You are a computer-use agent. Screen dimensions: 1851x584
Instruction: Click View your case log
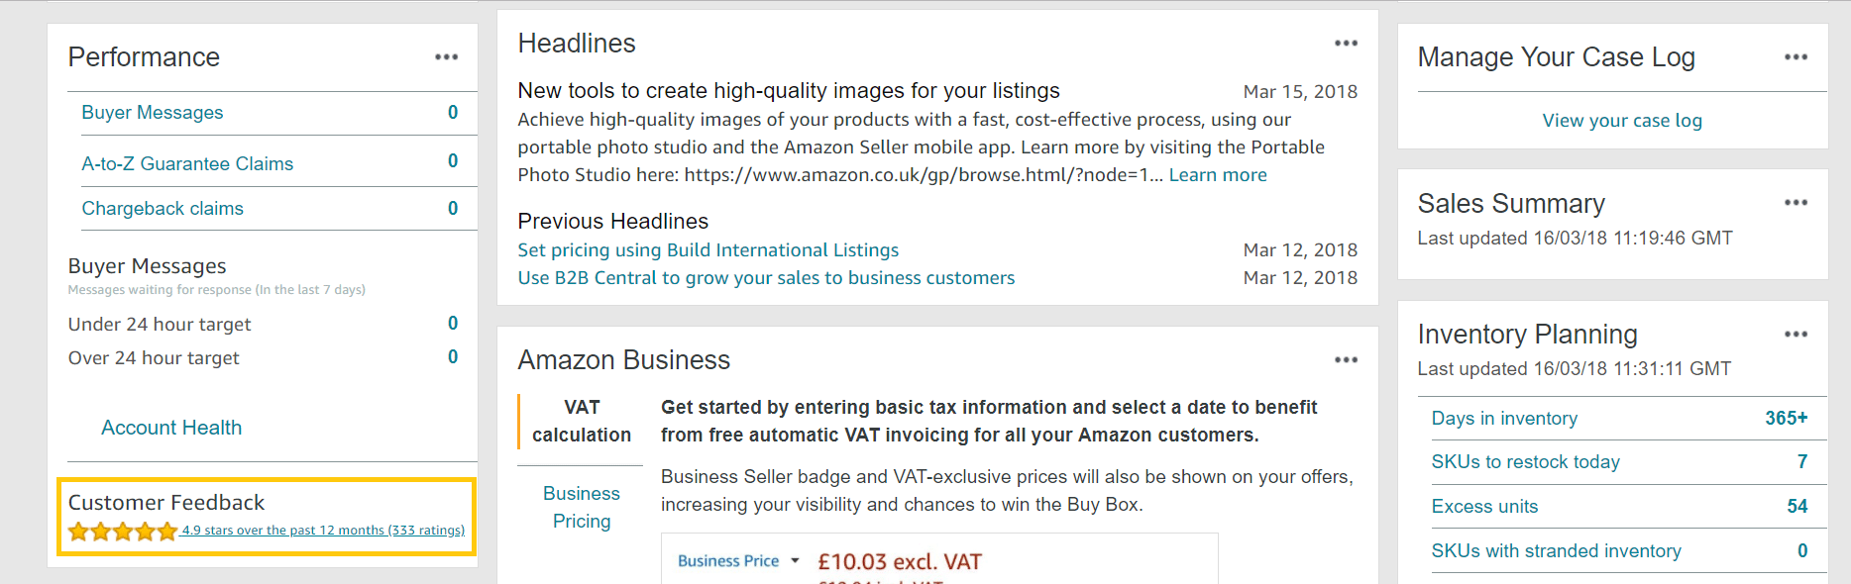pos(1622,121)
